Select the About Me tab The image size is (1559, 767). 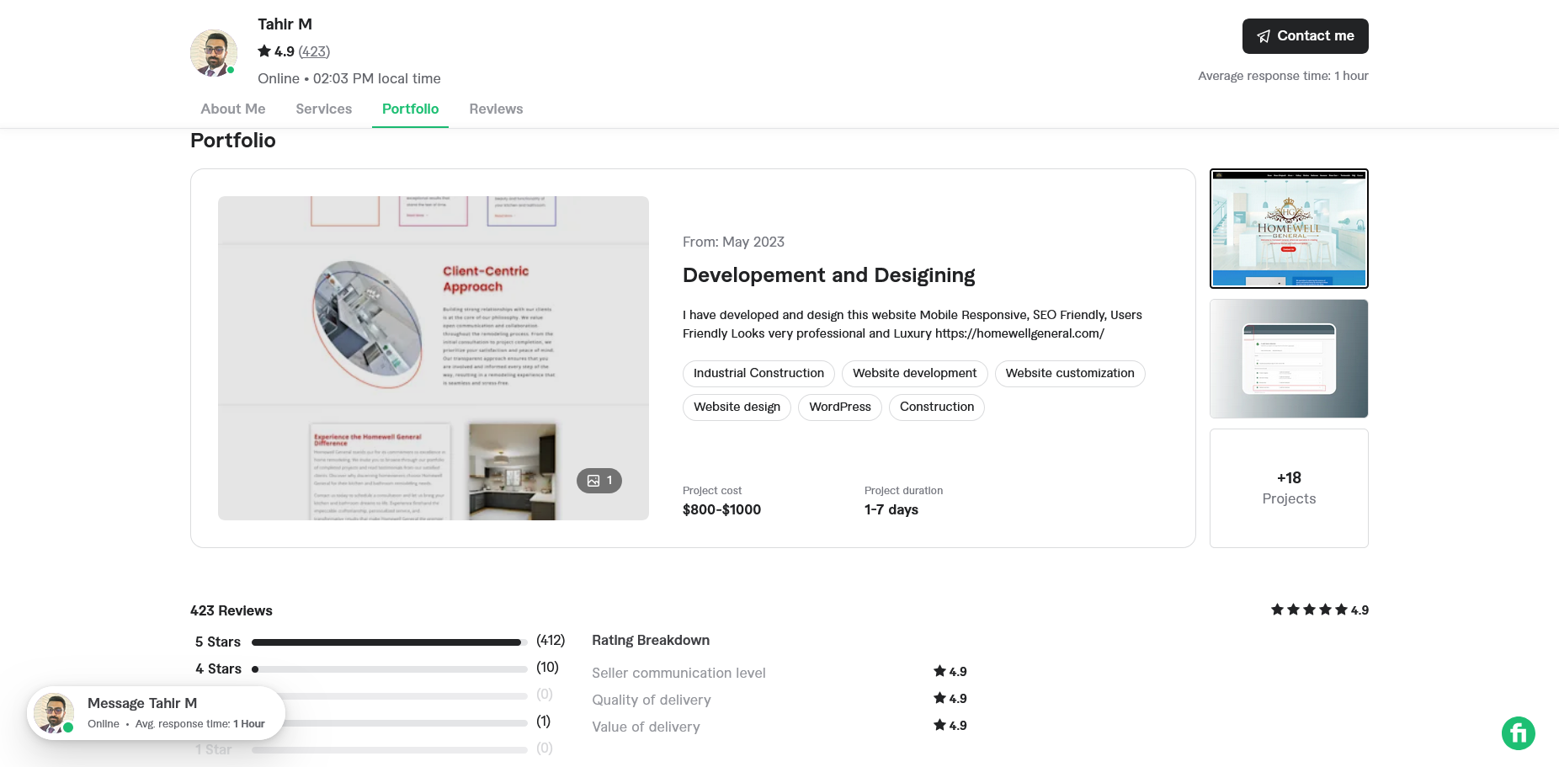tap(232, 109)
